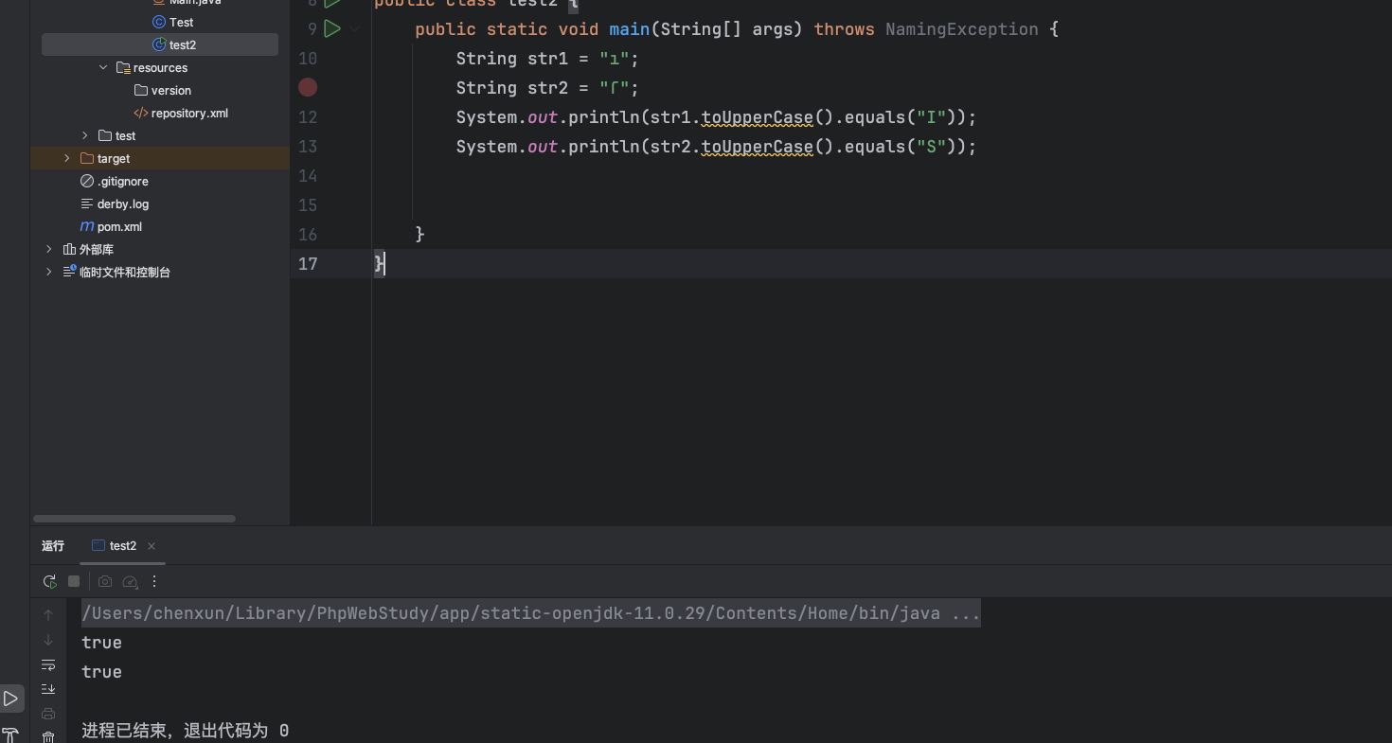The image size is (1392, 743).
Task: Expand the target folder
Action: click(66, 158)
